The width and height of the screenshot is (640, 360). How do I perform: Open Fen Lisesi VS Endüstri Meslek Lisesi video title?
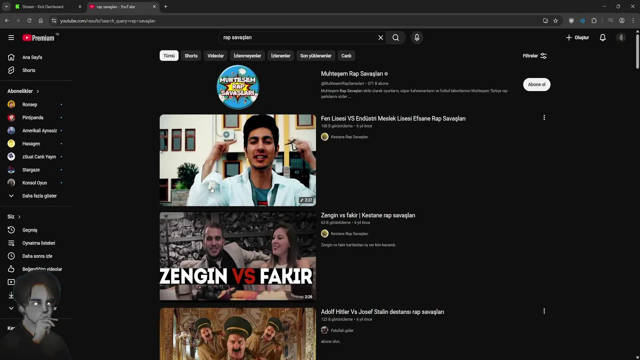393,118
